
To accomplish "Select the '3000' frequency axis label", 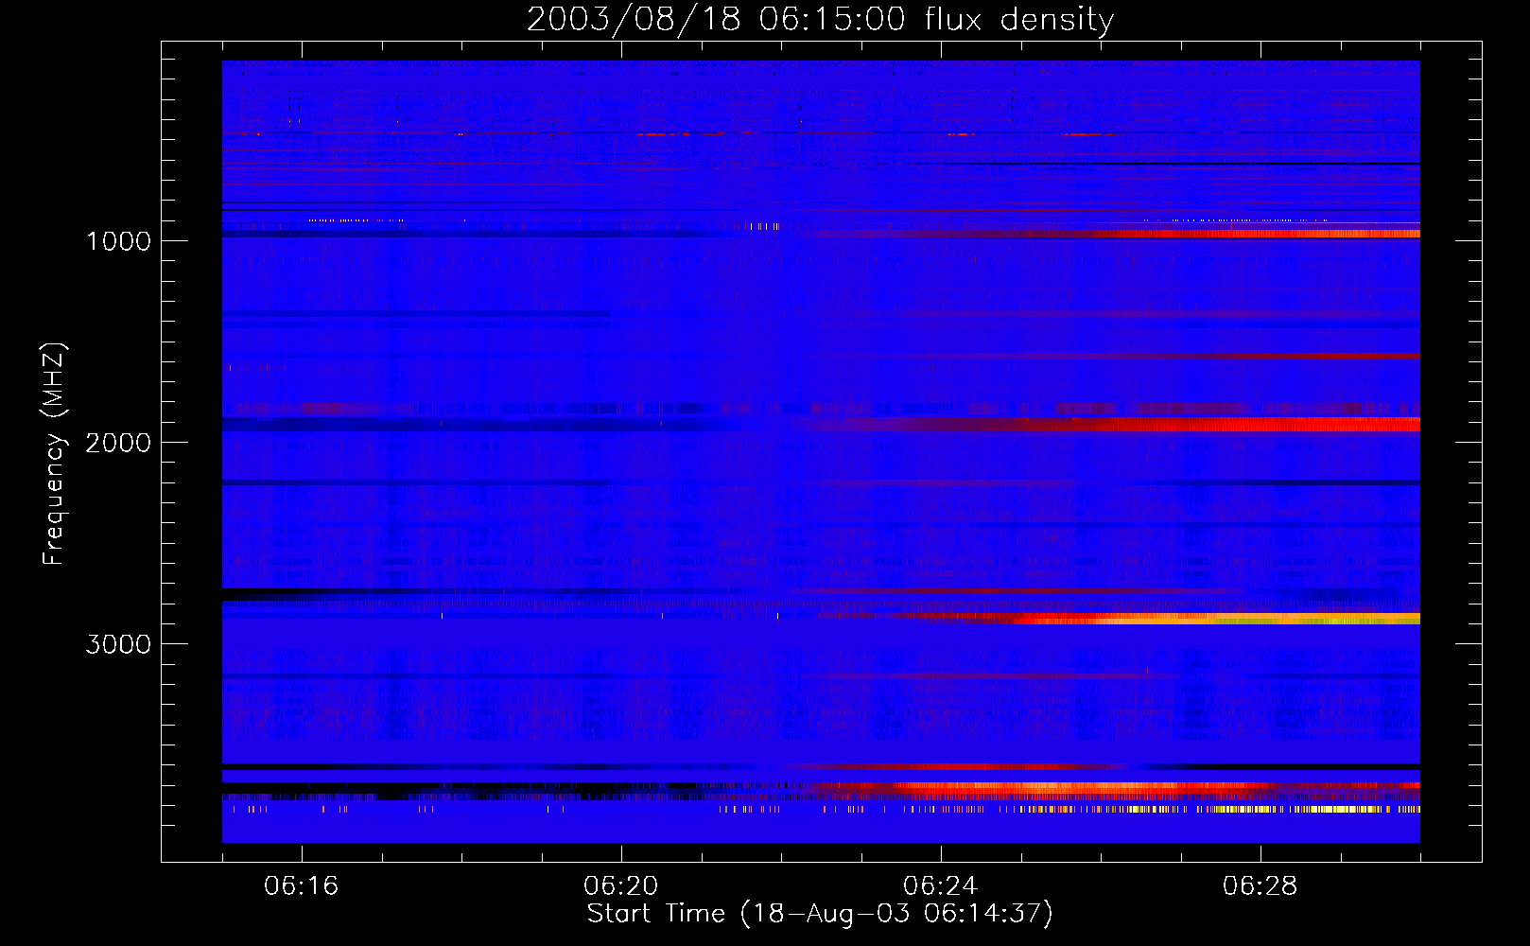I will click(118, 644).
